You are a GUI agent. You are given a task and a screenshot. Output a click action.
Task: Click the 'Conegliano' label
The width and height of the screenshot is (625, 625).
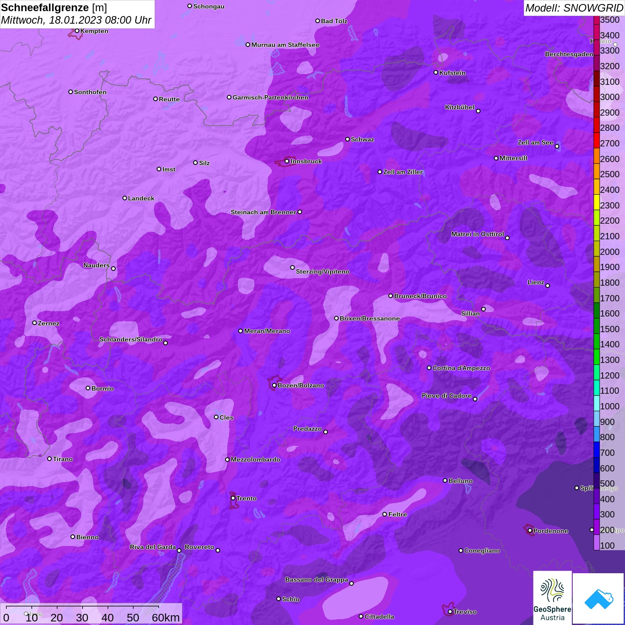pos(482,550)
